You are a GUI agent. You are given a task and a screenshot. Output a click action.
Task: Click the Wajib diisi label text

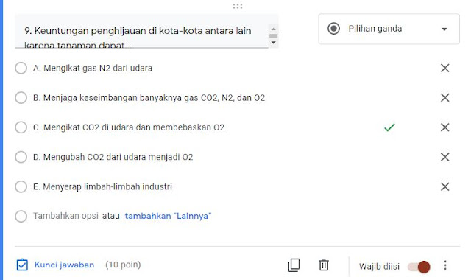(x=379, y=267)
